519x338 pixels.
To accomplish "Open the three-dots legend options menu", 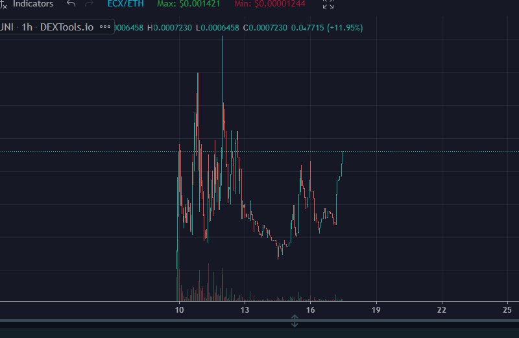I will click(105, 27).
